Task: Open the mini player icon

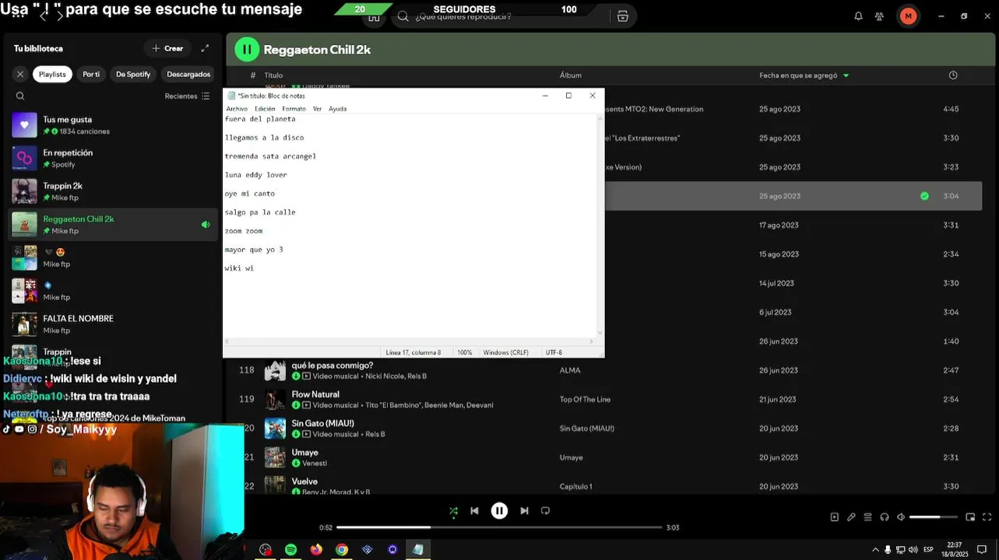Action: [970, 517]
